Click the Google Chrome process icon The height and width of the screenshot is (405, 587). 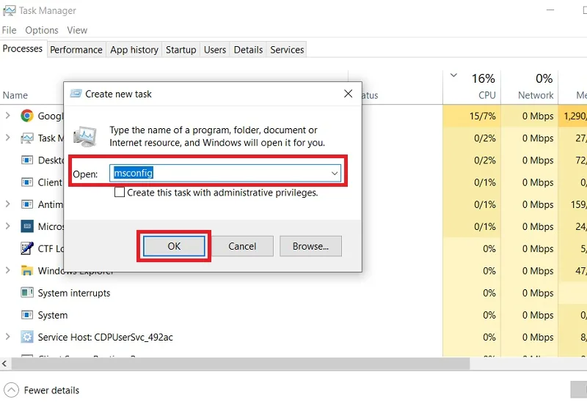click(27, 116)
